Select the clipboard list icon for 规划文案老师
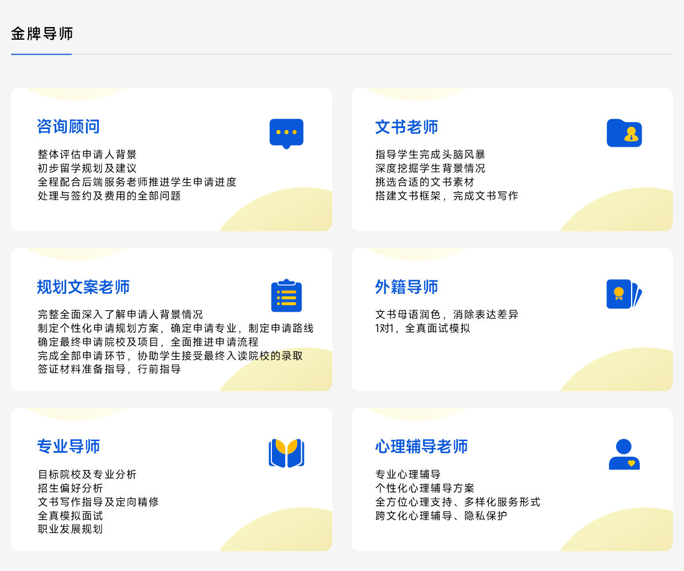Screen dimensions: 684x571 pos(286,296)
